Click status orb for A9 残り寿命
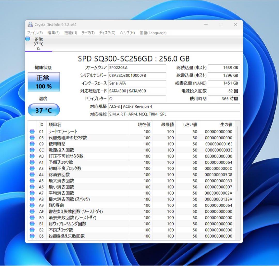Viewport: 279px width, 266px height. tap(32, 205)
